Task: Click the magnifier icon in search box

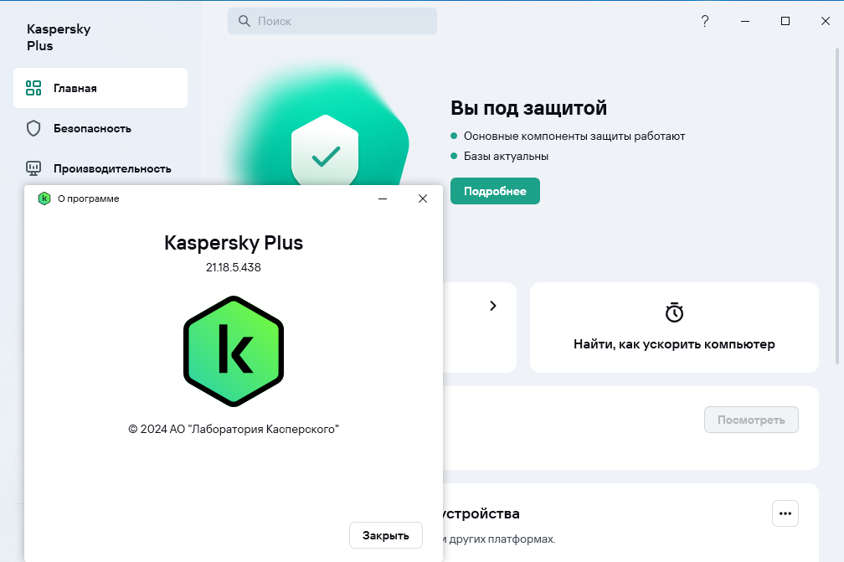Action: (x=244, y=21)
